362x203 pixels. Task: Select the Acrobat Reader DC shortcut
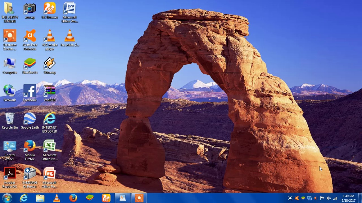point(10,178)
